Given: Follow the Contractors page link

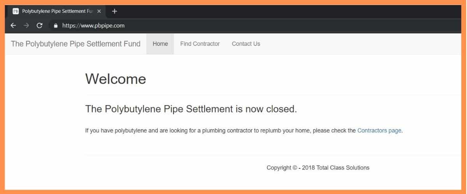Looking at the screenshot, I should (x=379, y=131).
